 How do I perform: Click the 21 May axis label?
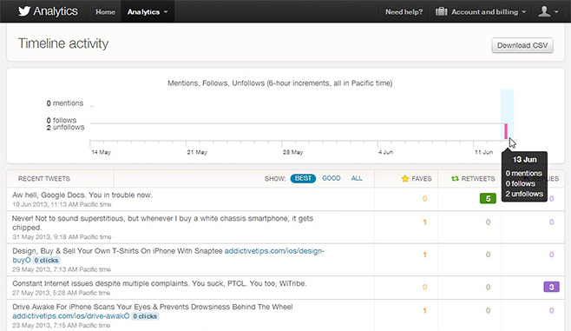(x=197, y=152)
